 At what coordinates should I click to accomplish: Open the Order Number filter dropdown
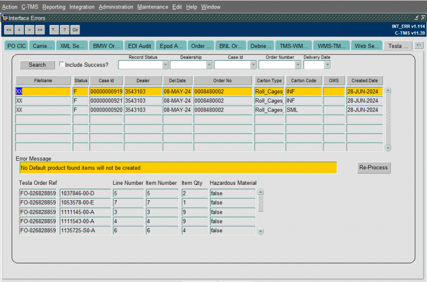298,65
